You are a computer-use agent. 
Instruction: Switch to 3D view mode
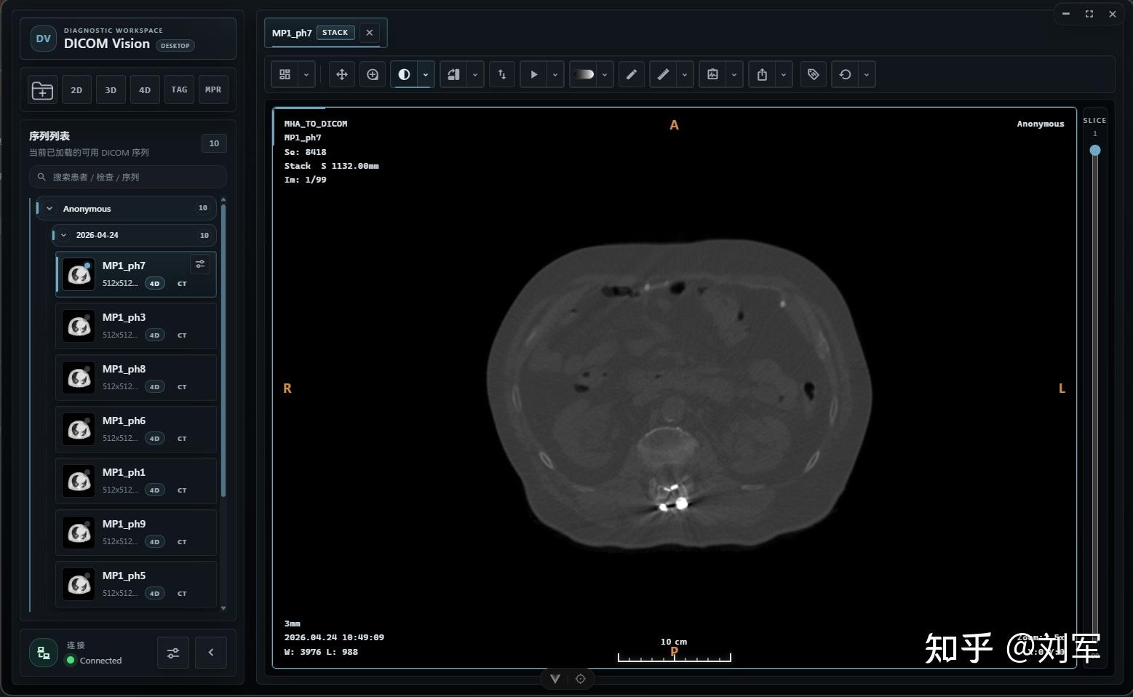111,90
